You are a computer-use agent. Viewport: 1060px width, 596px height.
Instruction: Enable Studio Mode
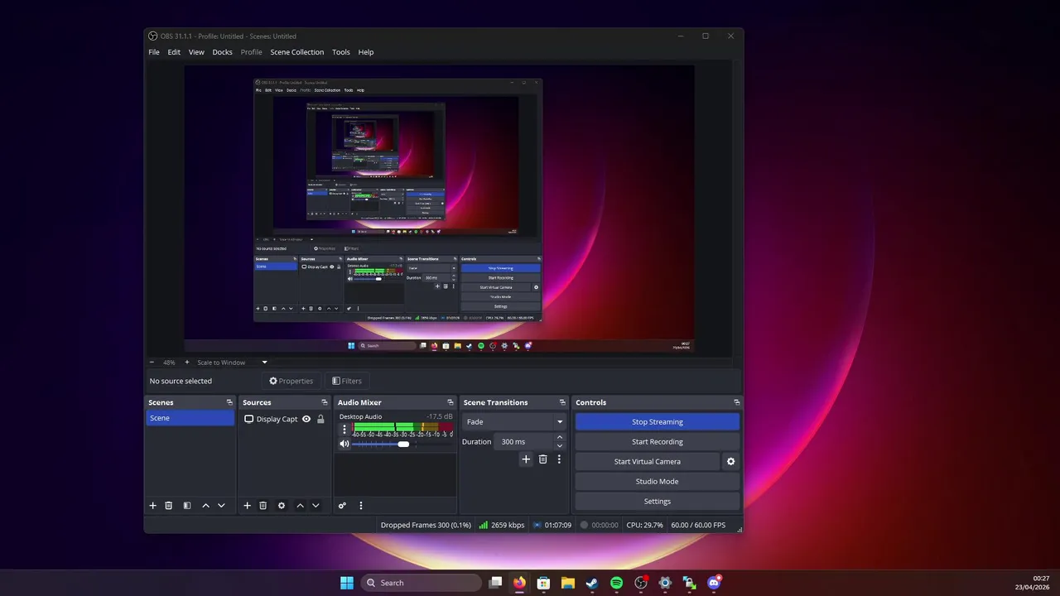point(658,482)
